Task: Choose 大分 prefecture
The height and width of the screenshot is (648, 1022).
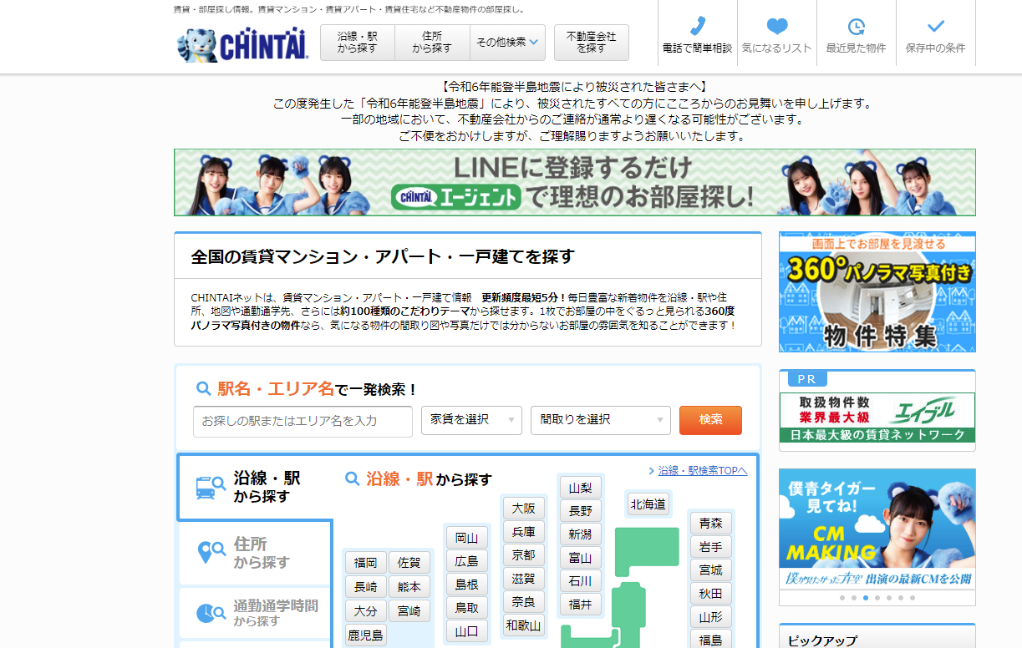Action: coord(366,611)
